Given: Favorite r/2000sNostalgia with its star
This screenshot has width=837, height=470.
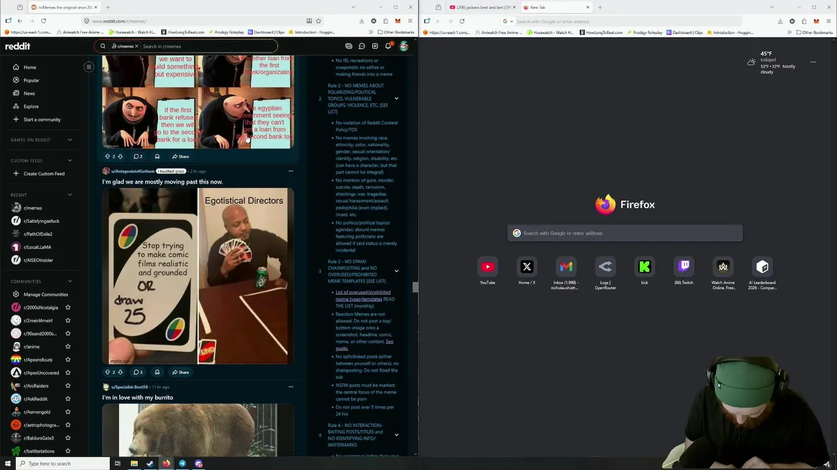Looking at the screenshot, I should tap(68, 307).
